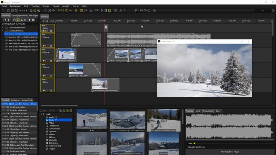Open the help question mark icon

click(149, 11)
